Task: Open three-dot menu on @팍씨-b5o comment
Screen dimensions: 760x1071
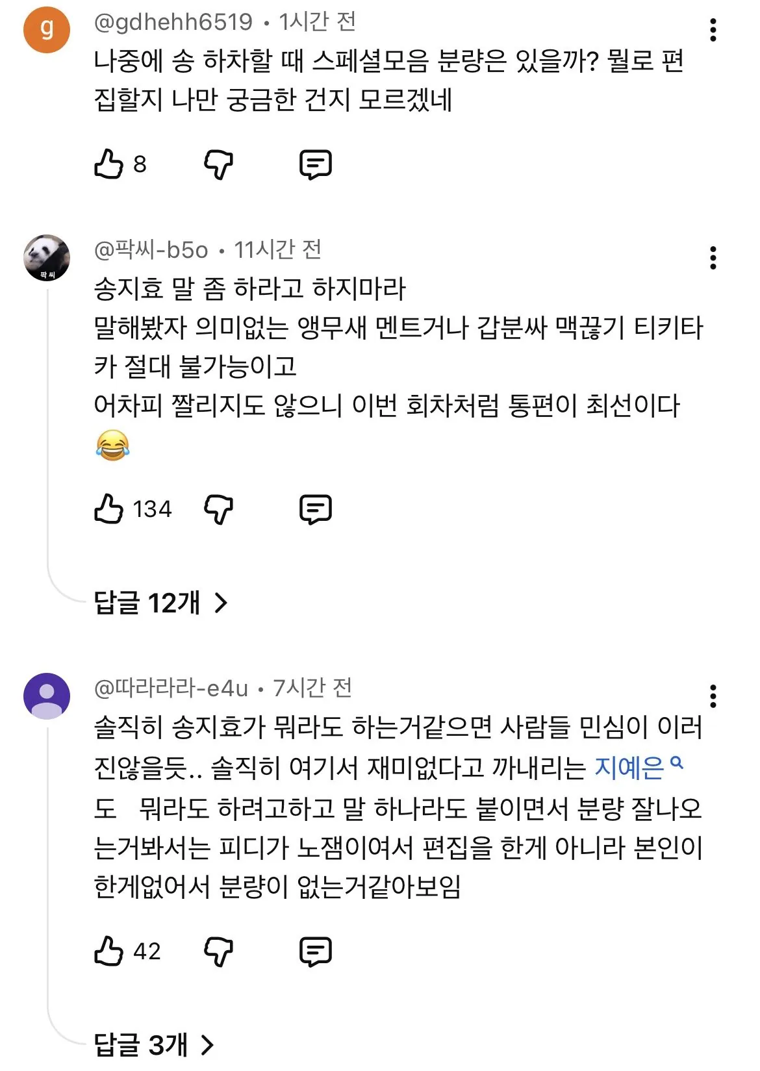Action: pyautogui.click(x=713, y=258)
